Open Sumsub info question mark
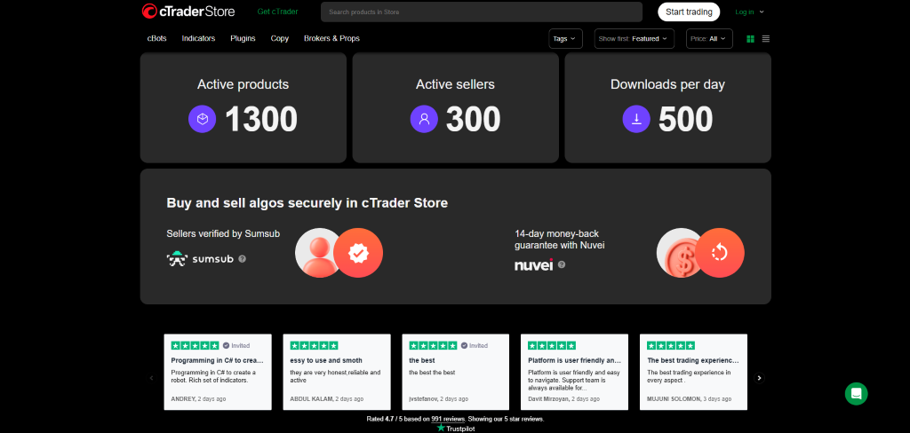910x433 pixels. (242, 258)
